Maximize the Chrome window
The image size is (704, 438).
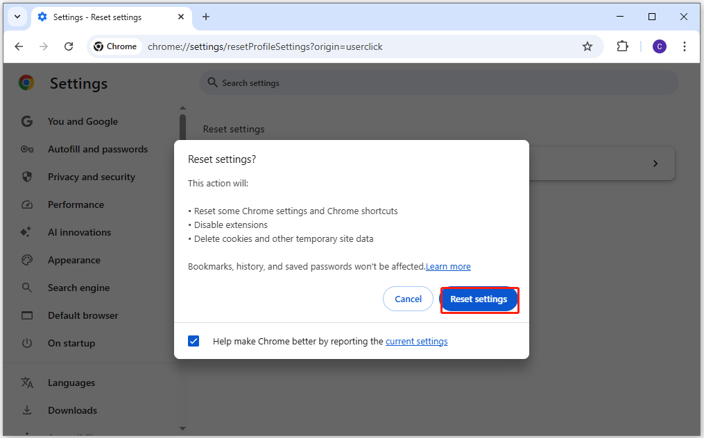(x=652, y=17)
